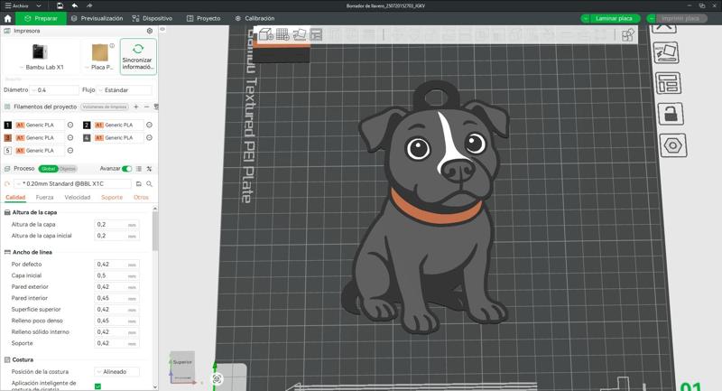722x391 pixels.
Task: Edit filament 3 settings icon
Action: click(70, 137)
